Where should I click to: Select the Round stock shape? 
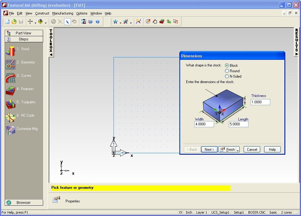coord(227,71)
